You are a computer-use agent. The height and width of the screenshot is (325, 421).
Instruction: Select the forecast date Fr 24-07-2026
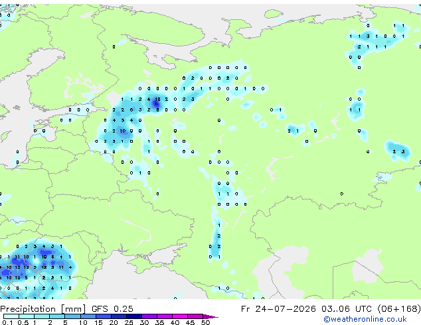point(278,309)
